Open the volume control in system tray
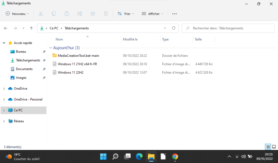278x163 pixels. tap(244, 156)
